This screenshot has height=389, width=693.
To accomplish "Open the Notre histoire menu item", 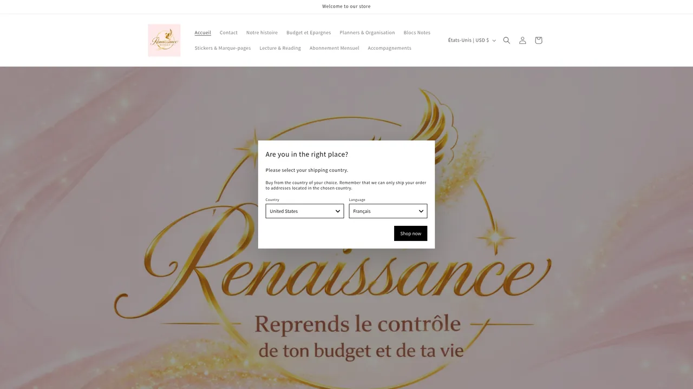I will coord(262,32).
